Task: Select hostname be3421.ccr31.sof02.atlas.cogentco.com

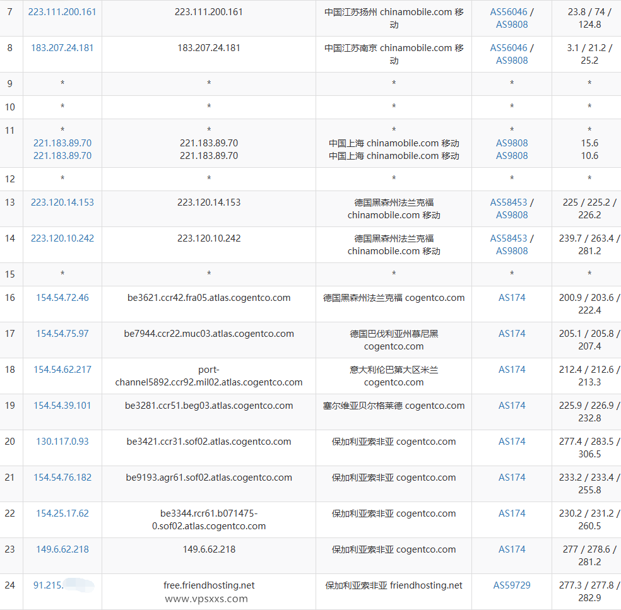Action: click(x=209, y=442)
